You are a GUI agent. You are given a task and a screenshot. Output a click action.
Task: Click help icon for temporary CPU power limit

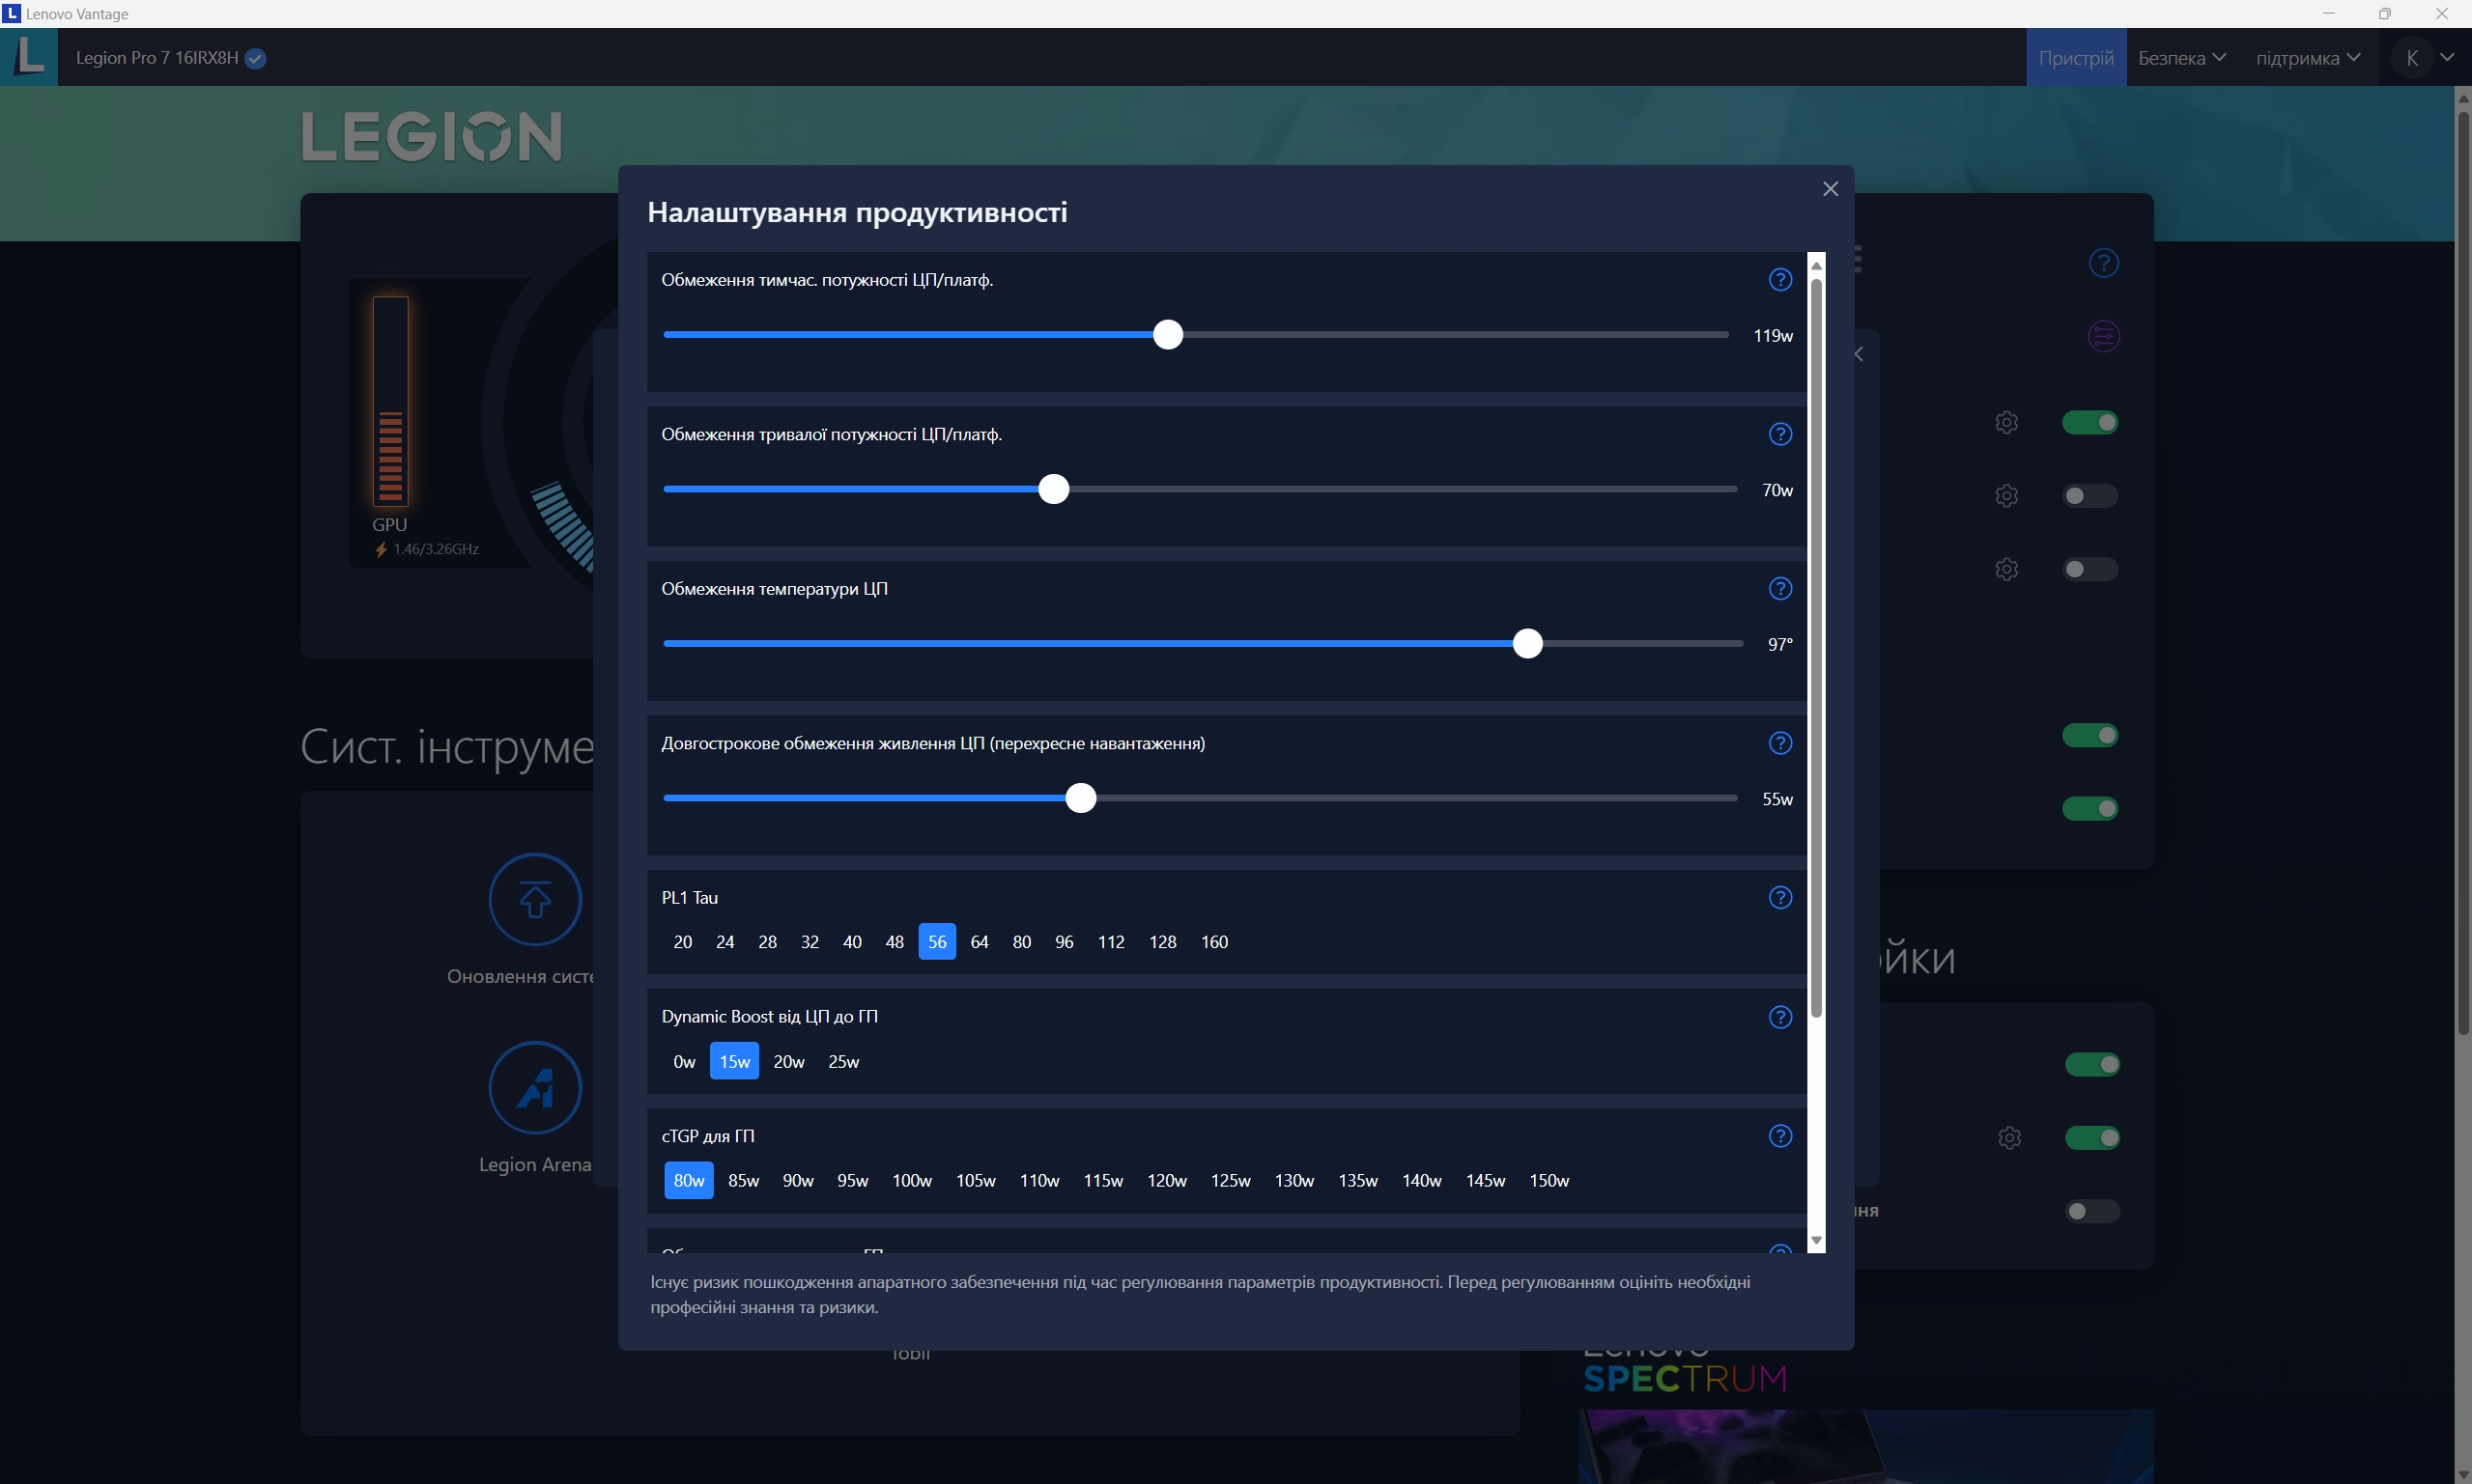(x=1779, y=280)
